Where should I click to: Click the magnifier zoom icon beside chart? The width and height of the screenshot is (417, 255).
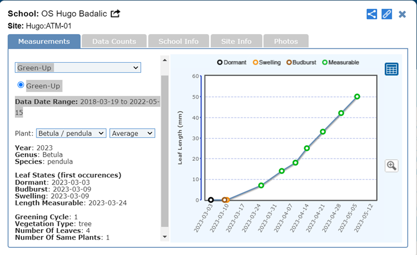[x=392, y=165]
